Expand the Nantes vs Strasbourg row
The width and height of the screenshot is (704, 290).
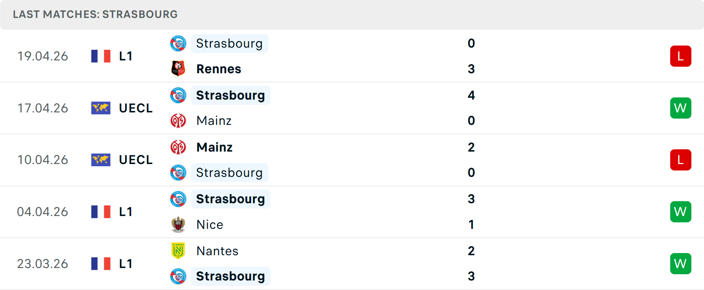[x=352, y=263]
